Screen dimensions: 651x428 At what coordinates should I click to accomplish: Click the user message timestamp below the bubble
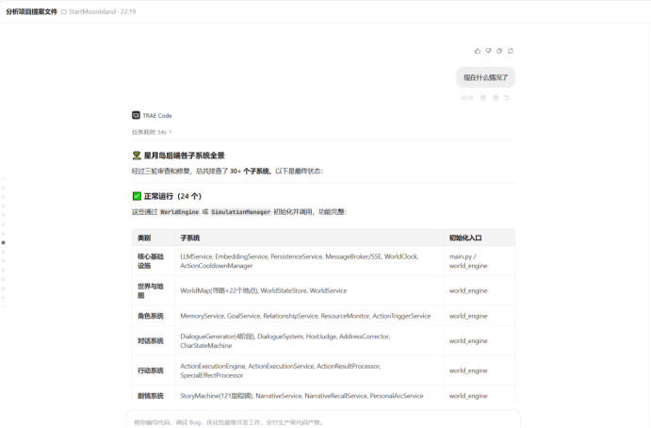pyautogui.click(x=466, y=98)
